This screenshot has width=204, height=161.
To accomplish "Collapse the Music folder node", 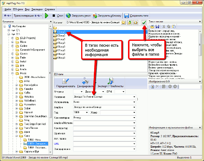I will coord(13,73).
